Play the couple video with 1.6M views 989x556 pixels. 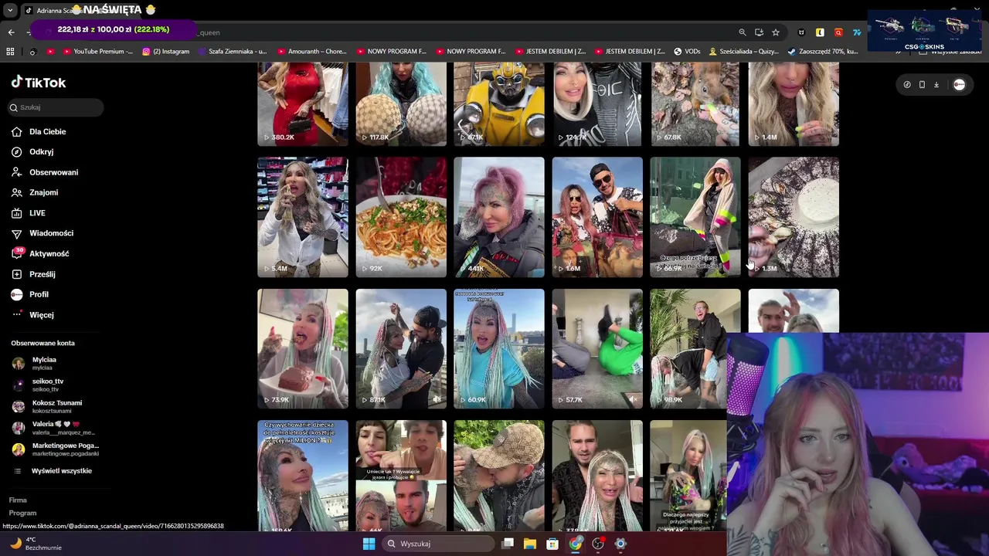pos(597,217)
